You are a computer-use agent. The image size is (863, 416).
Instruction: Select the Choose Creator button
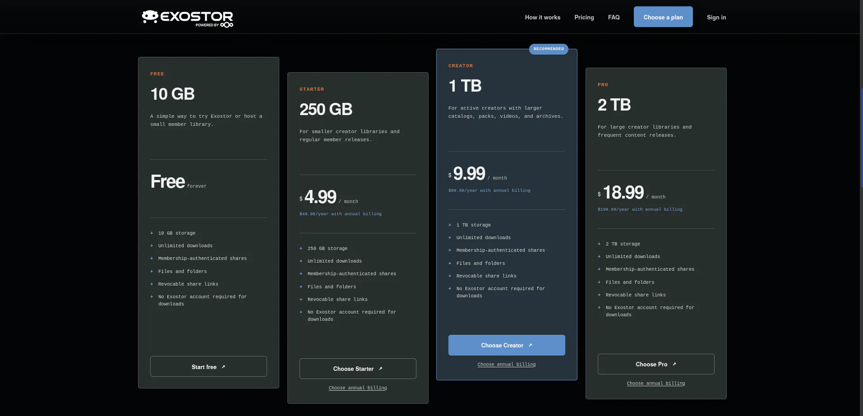(x=507, y=345)
